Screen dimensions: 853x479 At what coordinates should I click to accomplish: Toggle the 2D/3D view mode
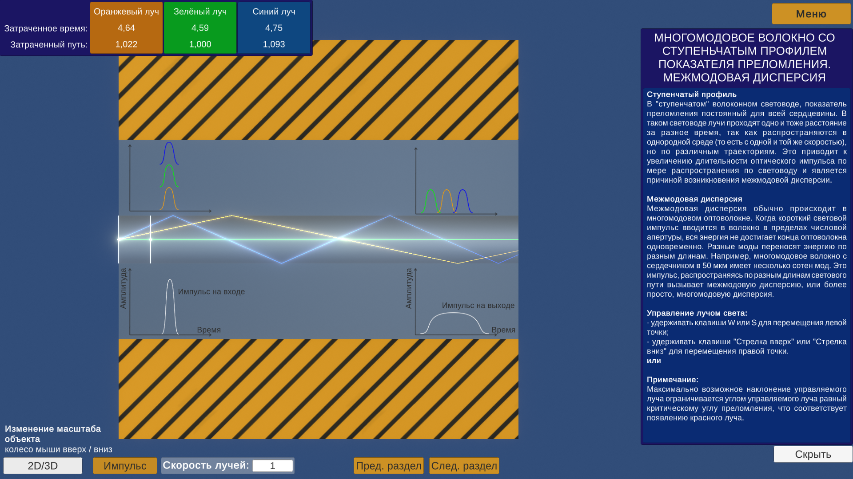click(43, 466)
